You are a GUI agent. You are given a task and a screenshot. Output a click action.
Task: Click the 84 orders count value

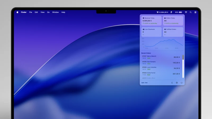(x=165, y=21)
